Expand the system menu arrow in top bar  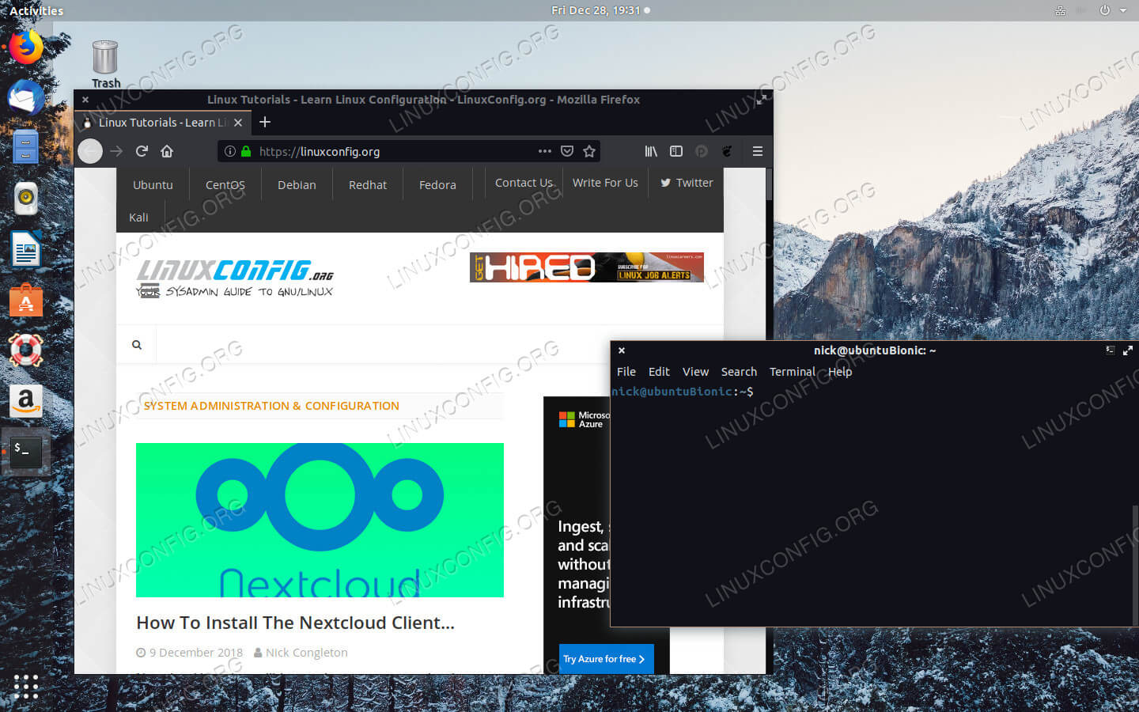pos(1123,10)
